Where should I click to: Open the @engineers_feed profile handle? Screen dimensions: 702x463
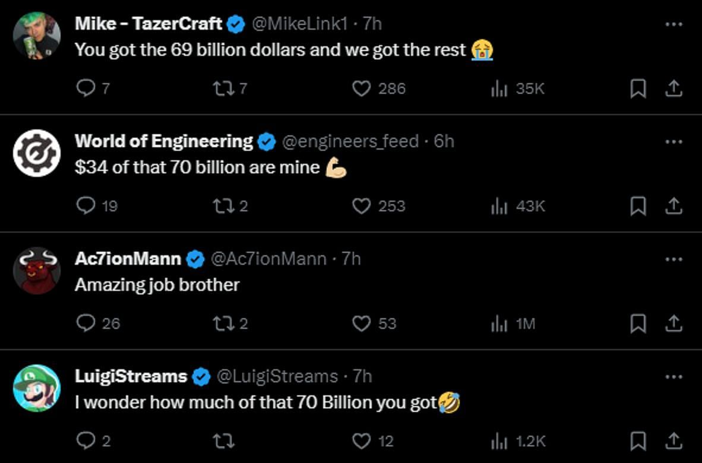click(x=349, y=141)
